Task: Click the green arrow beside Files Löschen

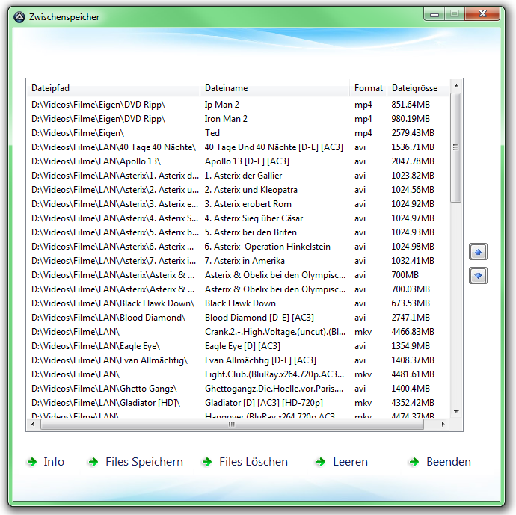Action: tap(207, 463)
